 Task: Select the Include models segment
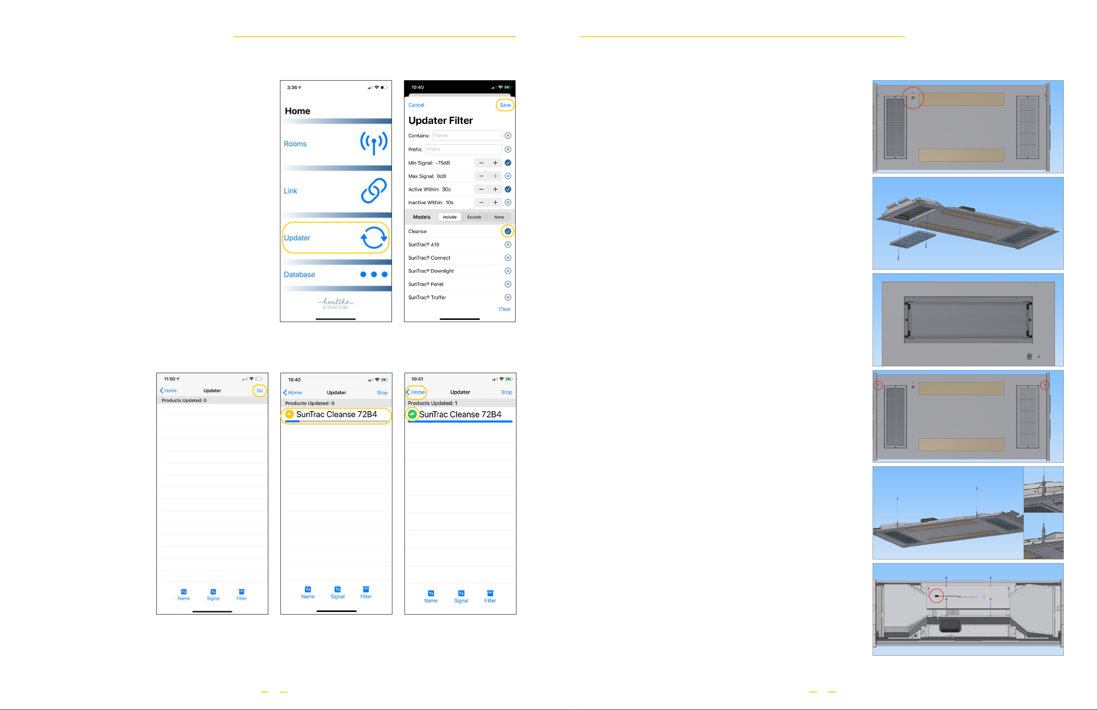(449, 217)
